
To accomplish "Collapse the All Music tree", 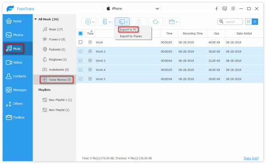I will (x=35, y=19).
